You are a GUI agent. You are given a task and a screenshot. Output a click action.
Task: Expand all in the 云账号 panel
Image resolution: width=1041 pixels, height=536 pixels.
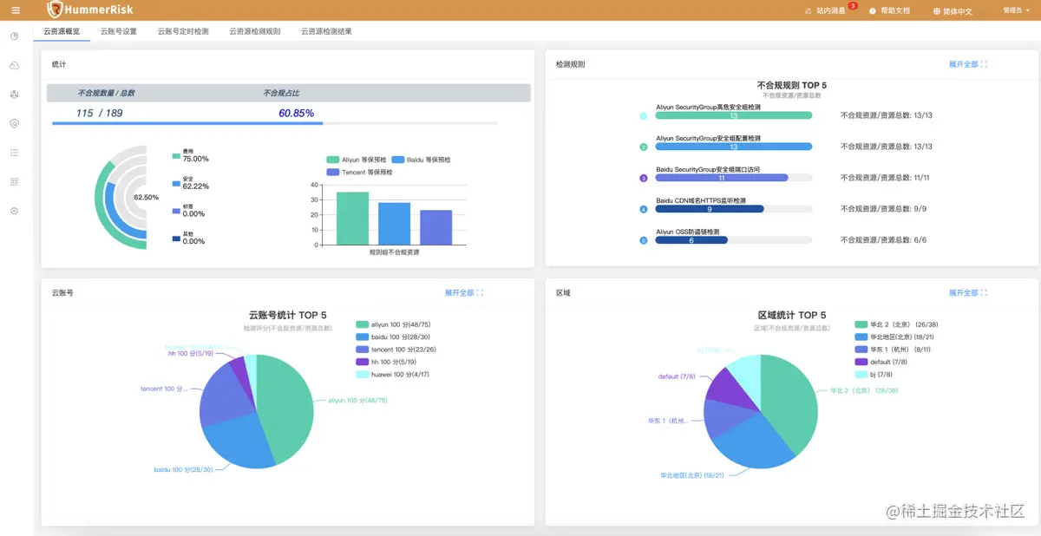point(463,293)
